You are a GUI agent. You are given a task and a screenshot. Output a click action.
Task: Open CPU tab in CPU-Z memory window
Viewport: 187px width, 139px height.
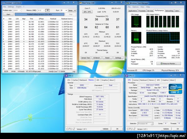pos(69,80)
